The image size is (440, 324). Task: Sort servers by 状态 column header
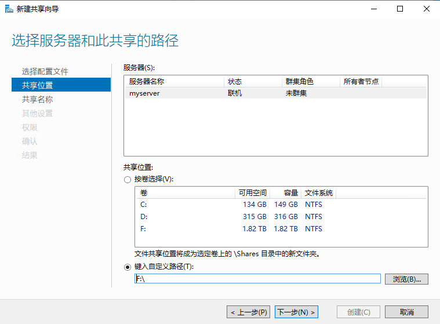(x=235, y=82)
